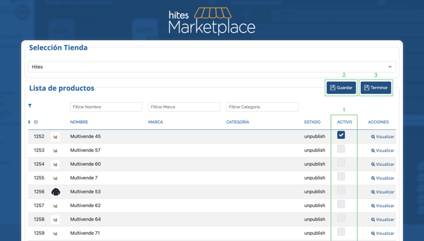This screenshot has height=241, width=424.
Task: Click Visualizar link for product 1253
Action: click(382, 150)
